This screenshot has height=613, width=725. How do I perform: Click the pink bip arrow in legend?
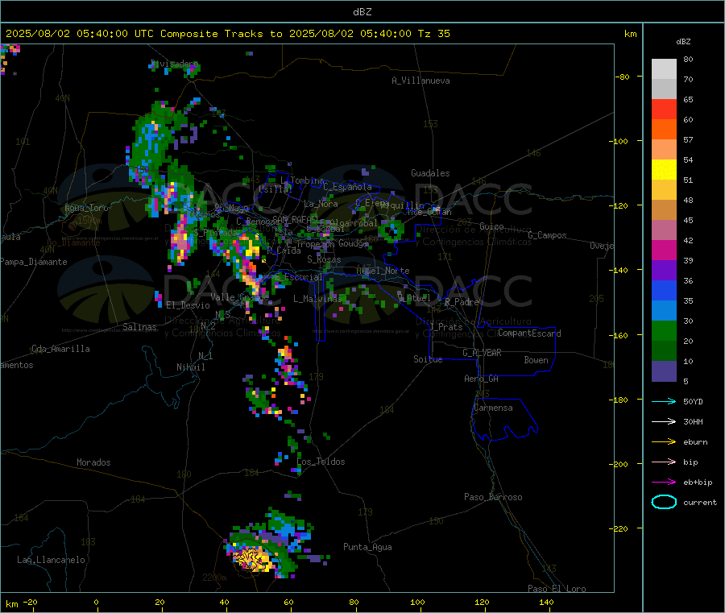click(664, 462)
